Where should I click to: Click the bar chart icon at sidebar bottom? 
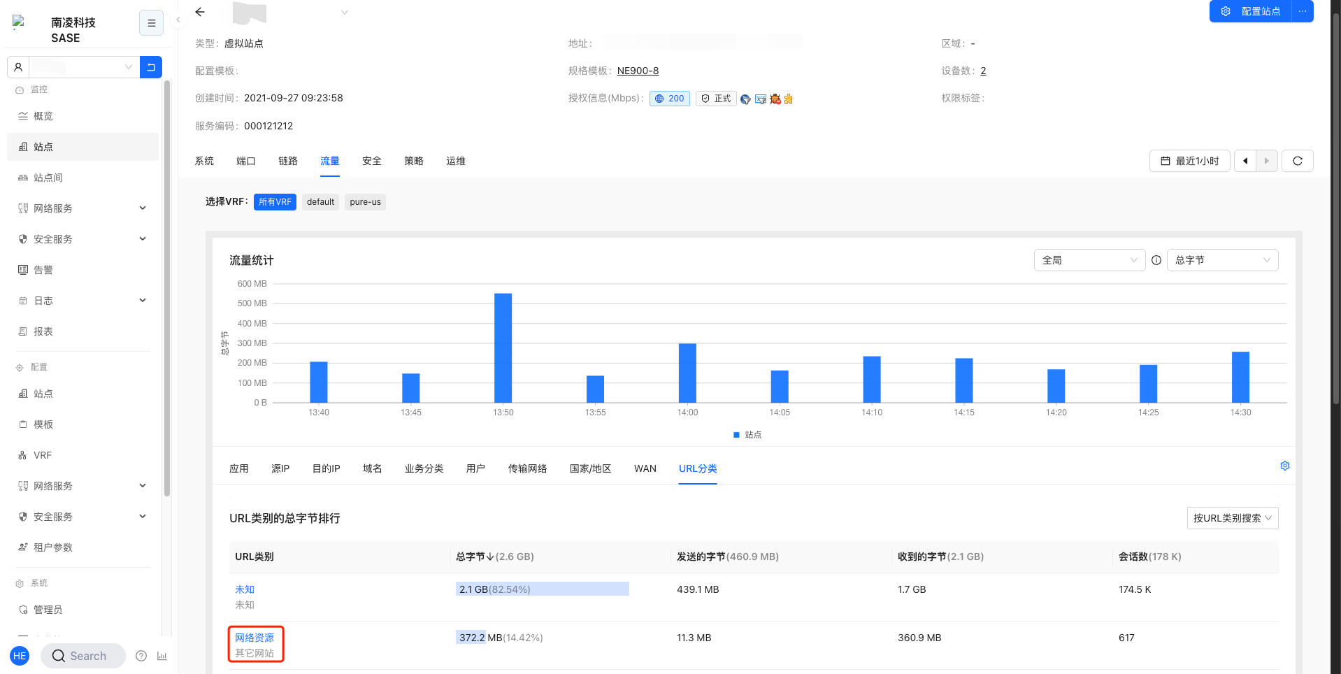162,656
